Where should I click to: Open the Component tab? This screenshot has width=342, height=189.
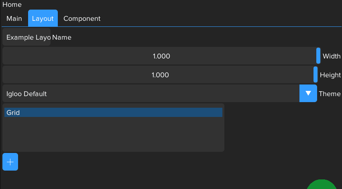click(x=82, y=18)
